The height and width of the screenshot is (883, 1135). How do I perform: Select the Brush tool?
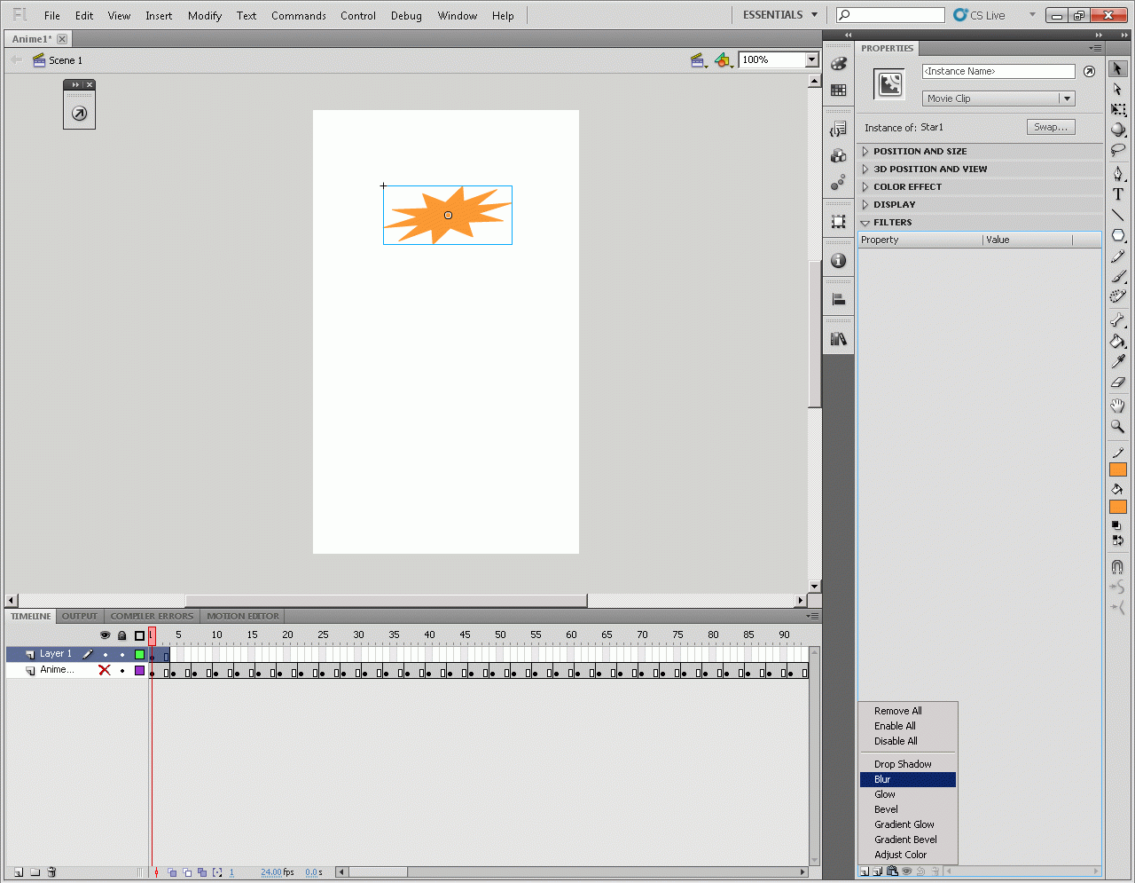click(x=1117, y=277)
